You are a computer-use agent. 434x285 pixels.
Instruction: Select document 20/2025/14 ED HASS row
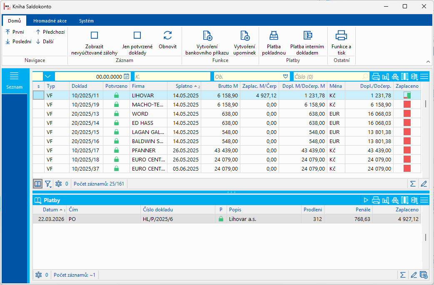[227, 123]
